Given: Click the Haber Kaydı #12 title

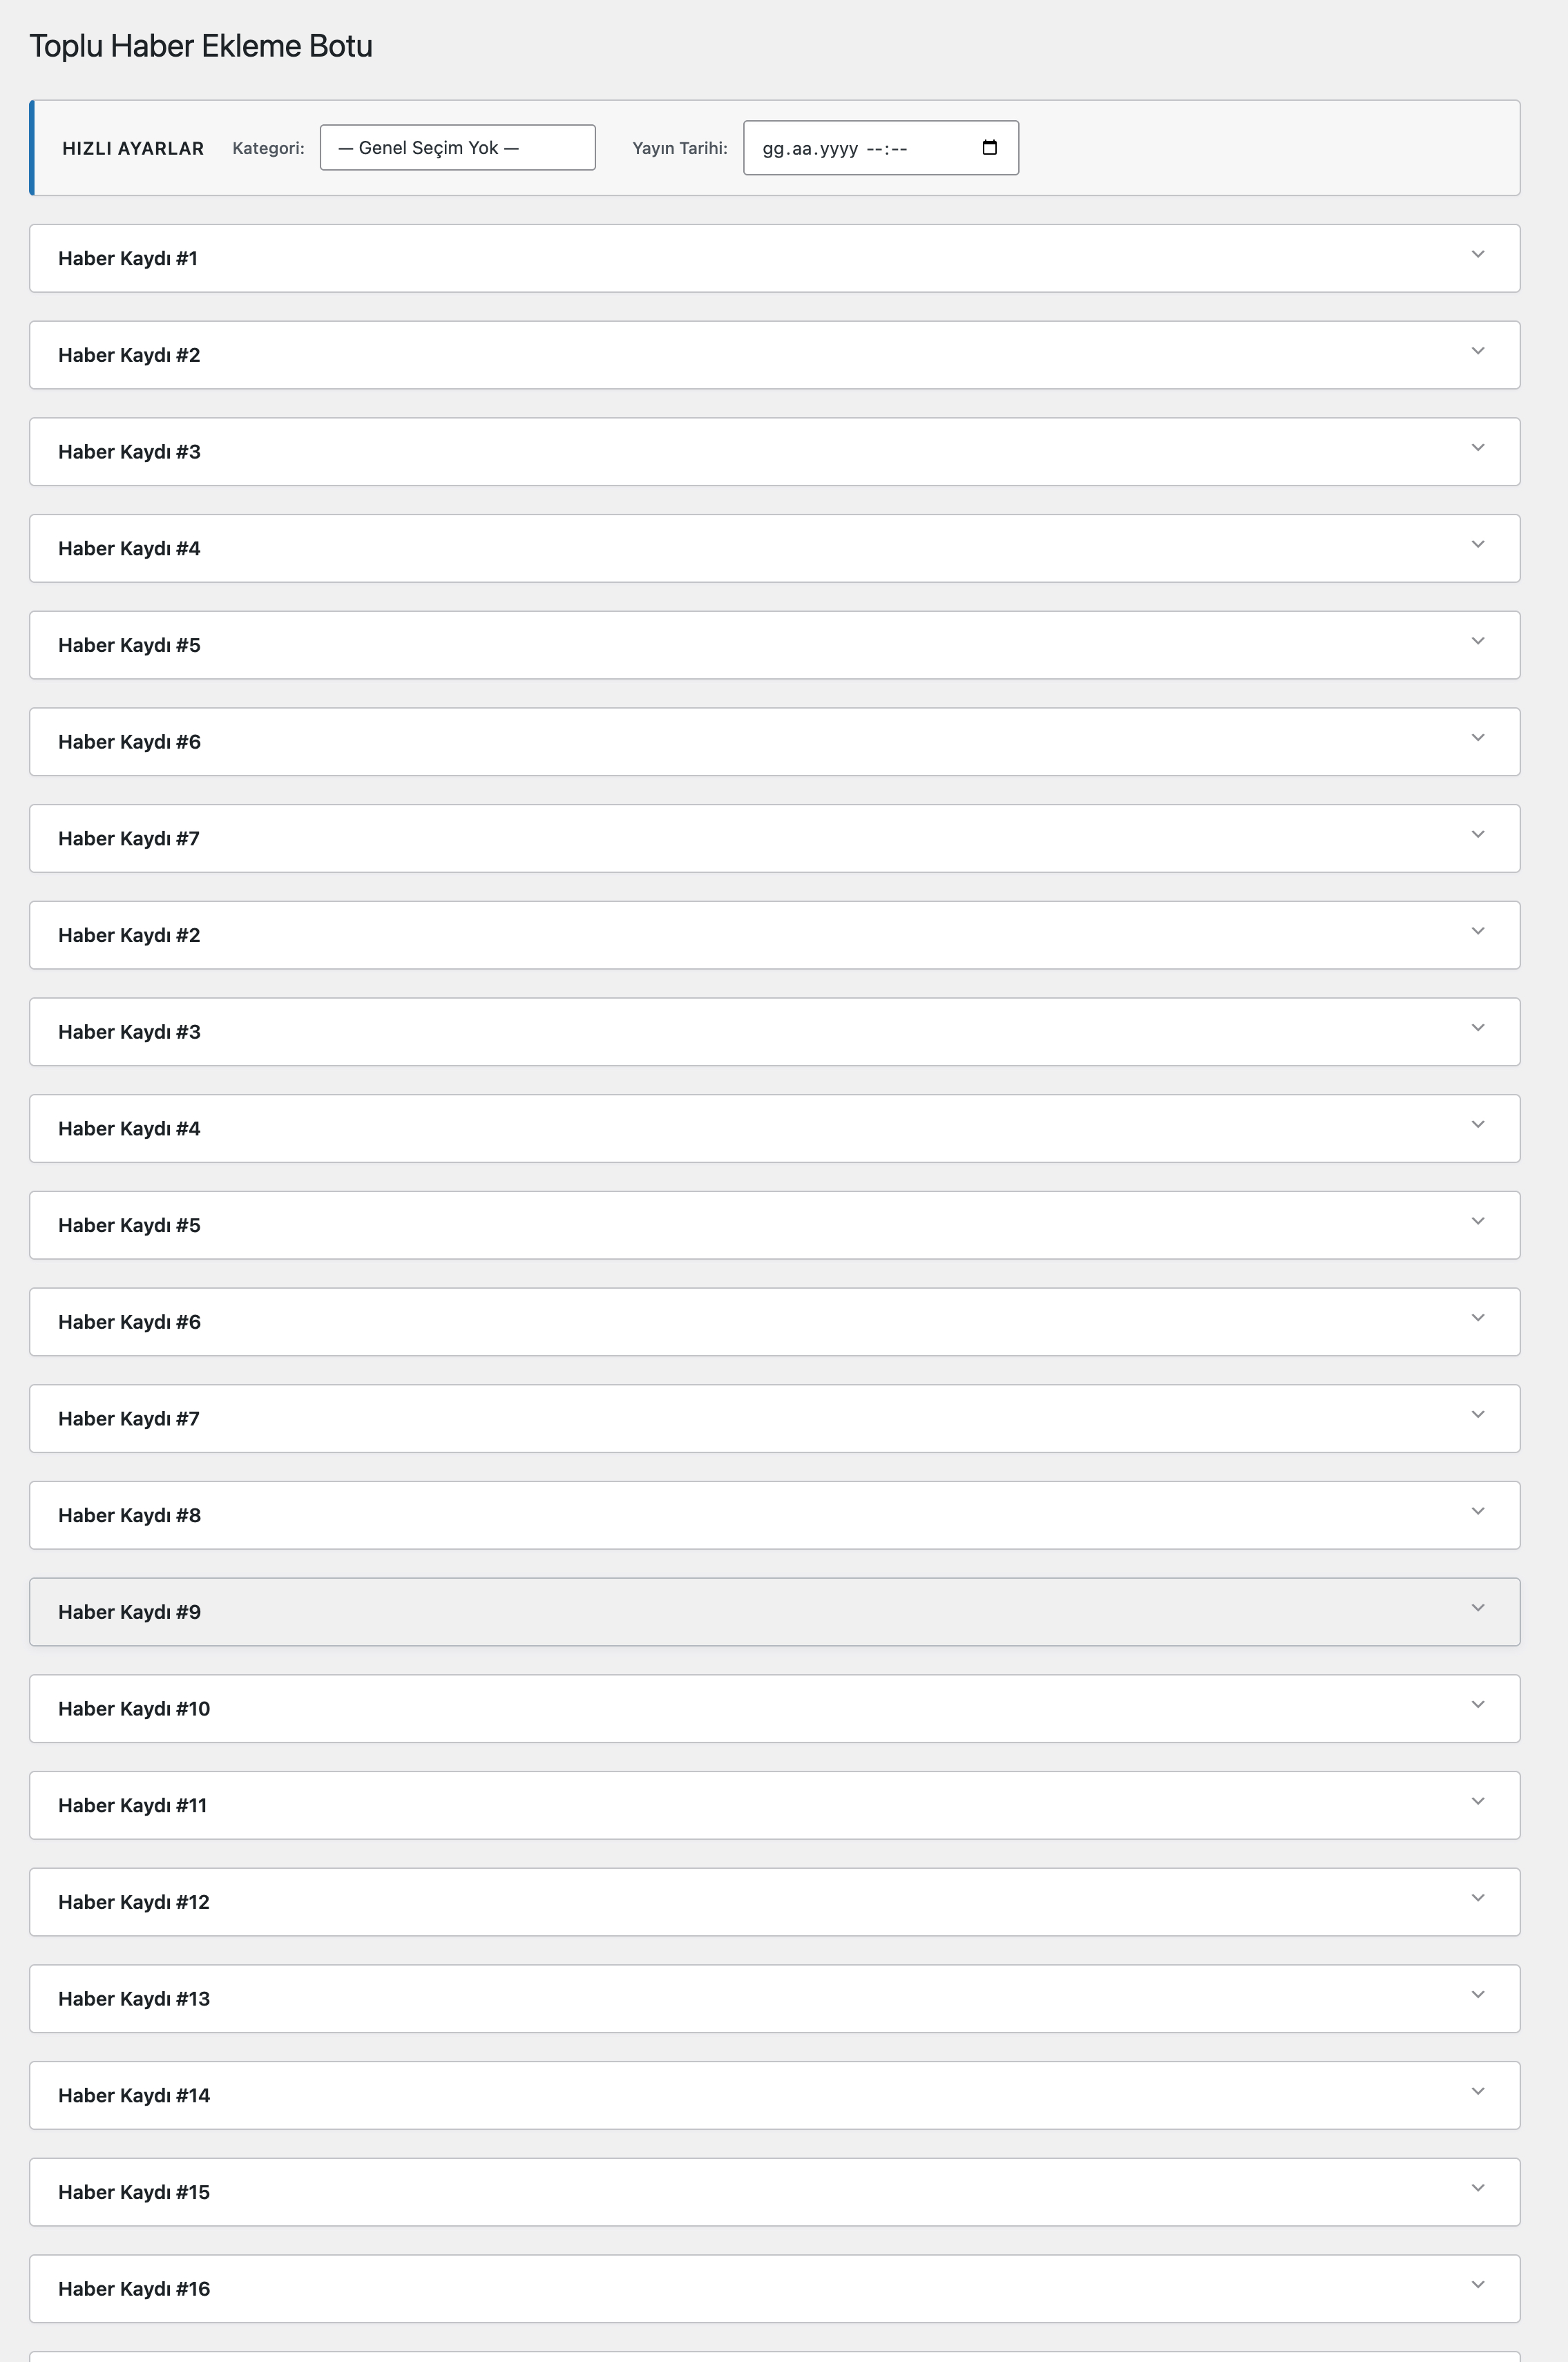Looking at the screenshot, I should tap(134, 1902).
